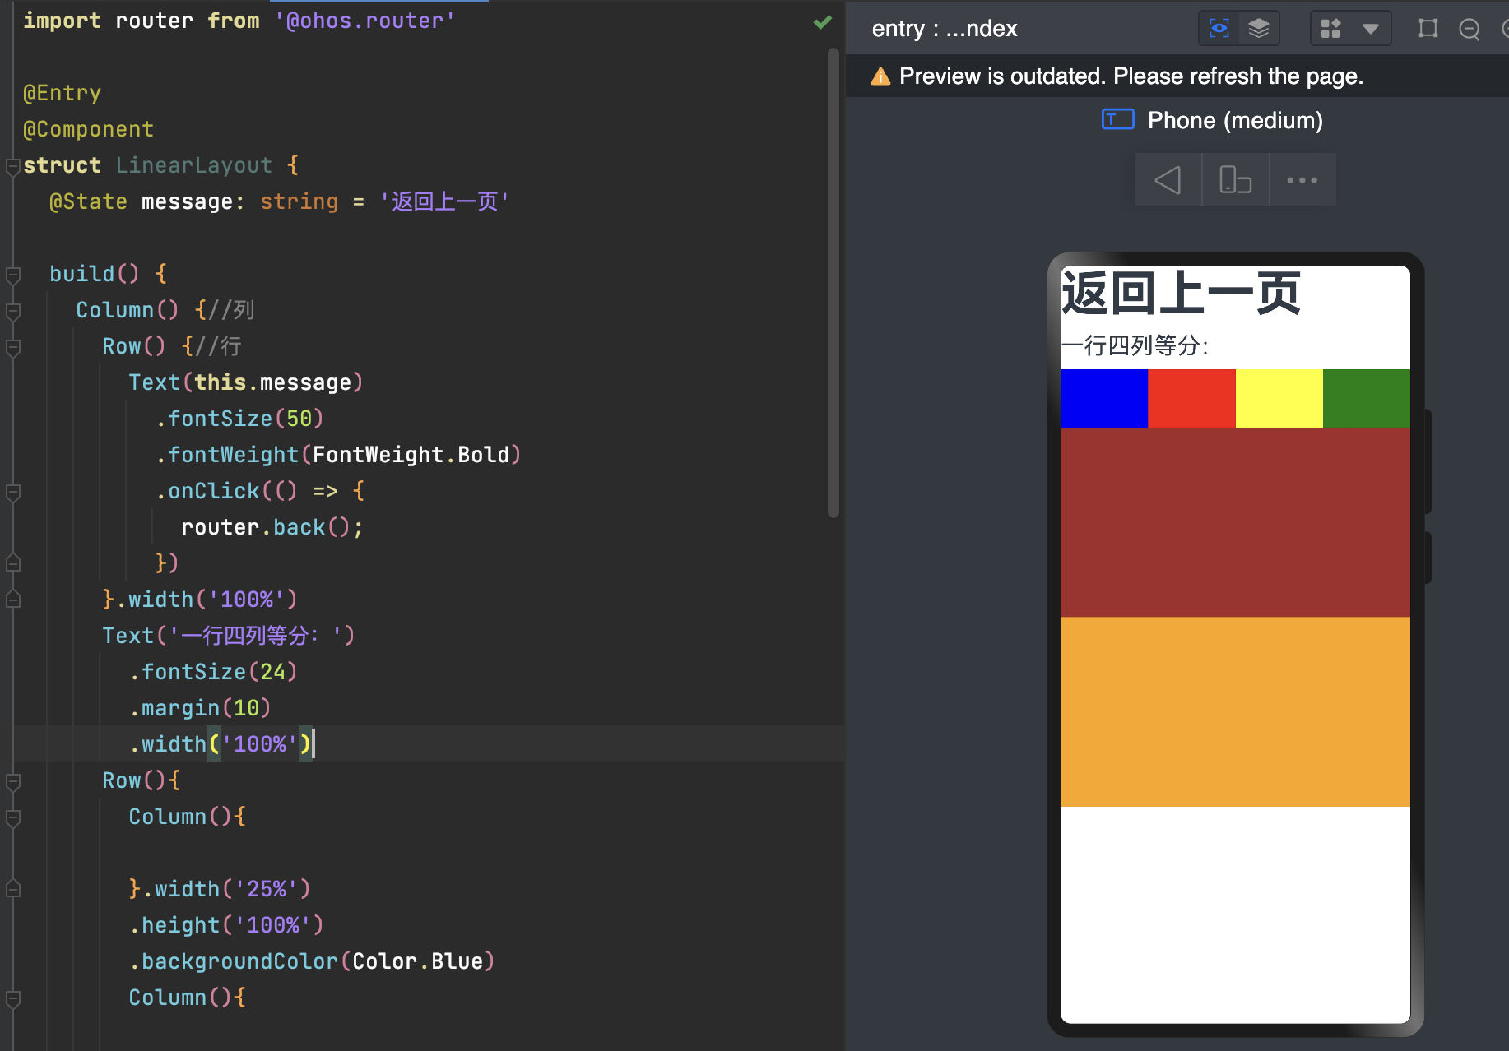Expand the device profile dropdown arrow
1509x1051 pixels.
coord(1370,29)
